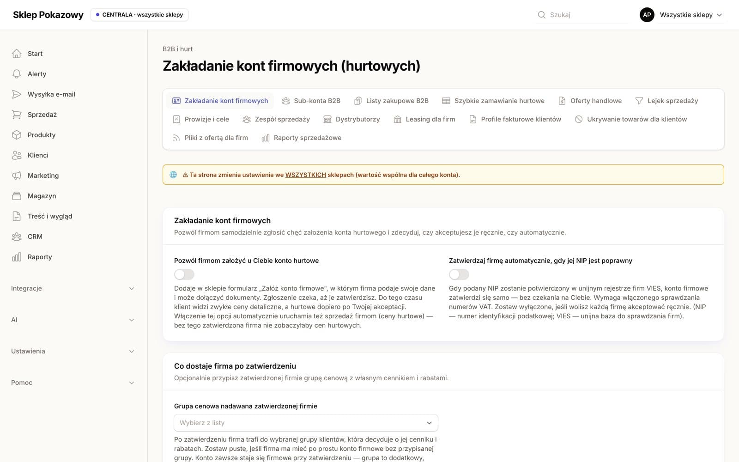Image resolution: width=739 pixels, height=462 pixels.
Task: Click the Leasing dla firm bank icon
Action: point(398,119)
